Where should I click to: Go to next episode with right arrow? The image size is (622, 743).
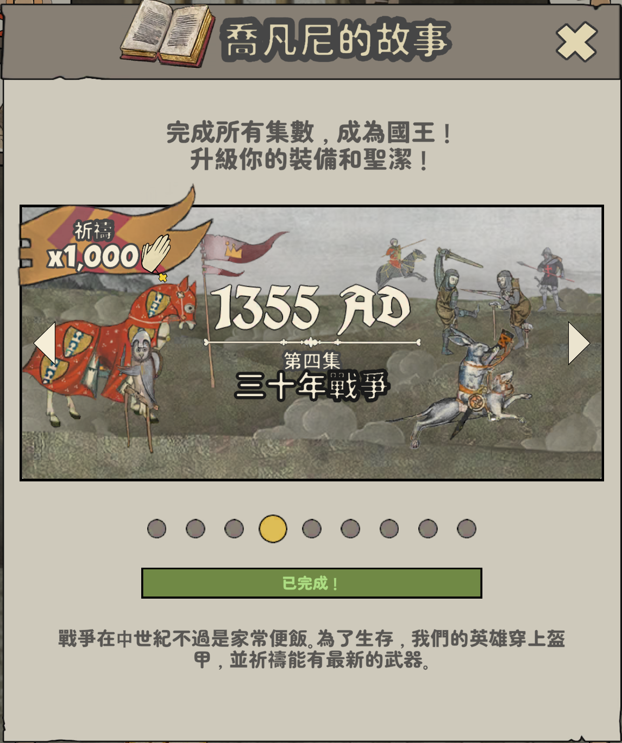579,343
